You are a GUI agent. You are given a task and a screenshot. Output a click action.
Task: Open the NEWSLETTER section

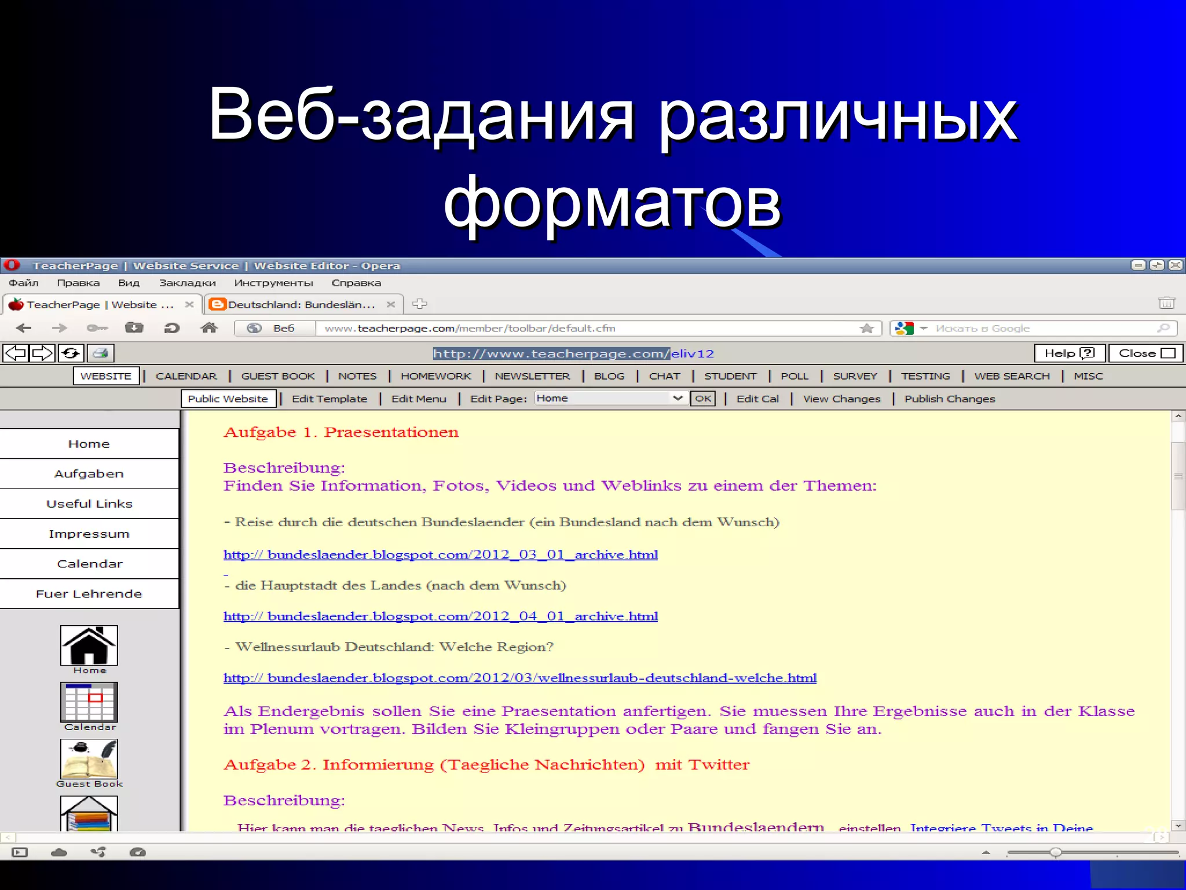532,375
